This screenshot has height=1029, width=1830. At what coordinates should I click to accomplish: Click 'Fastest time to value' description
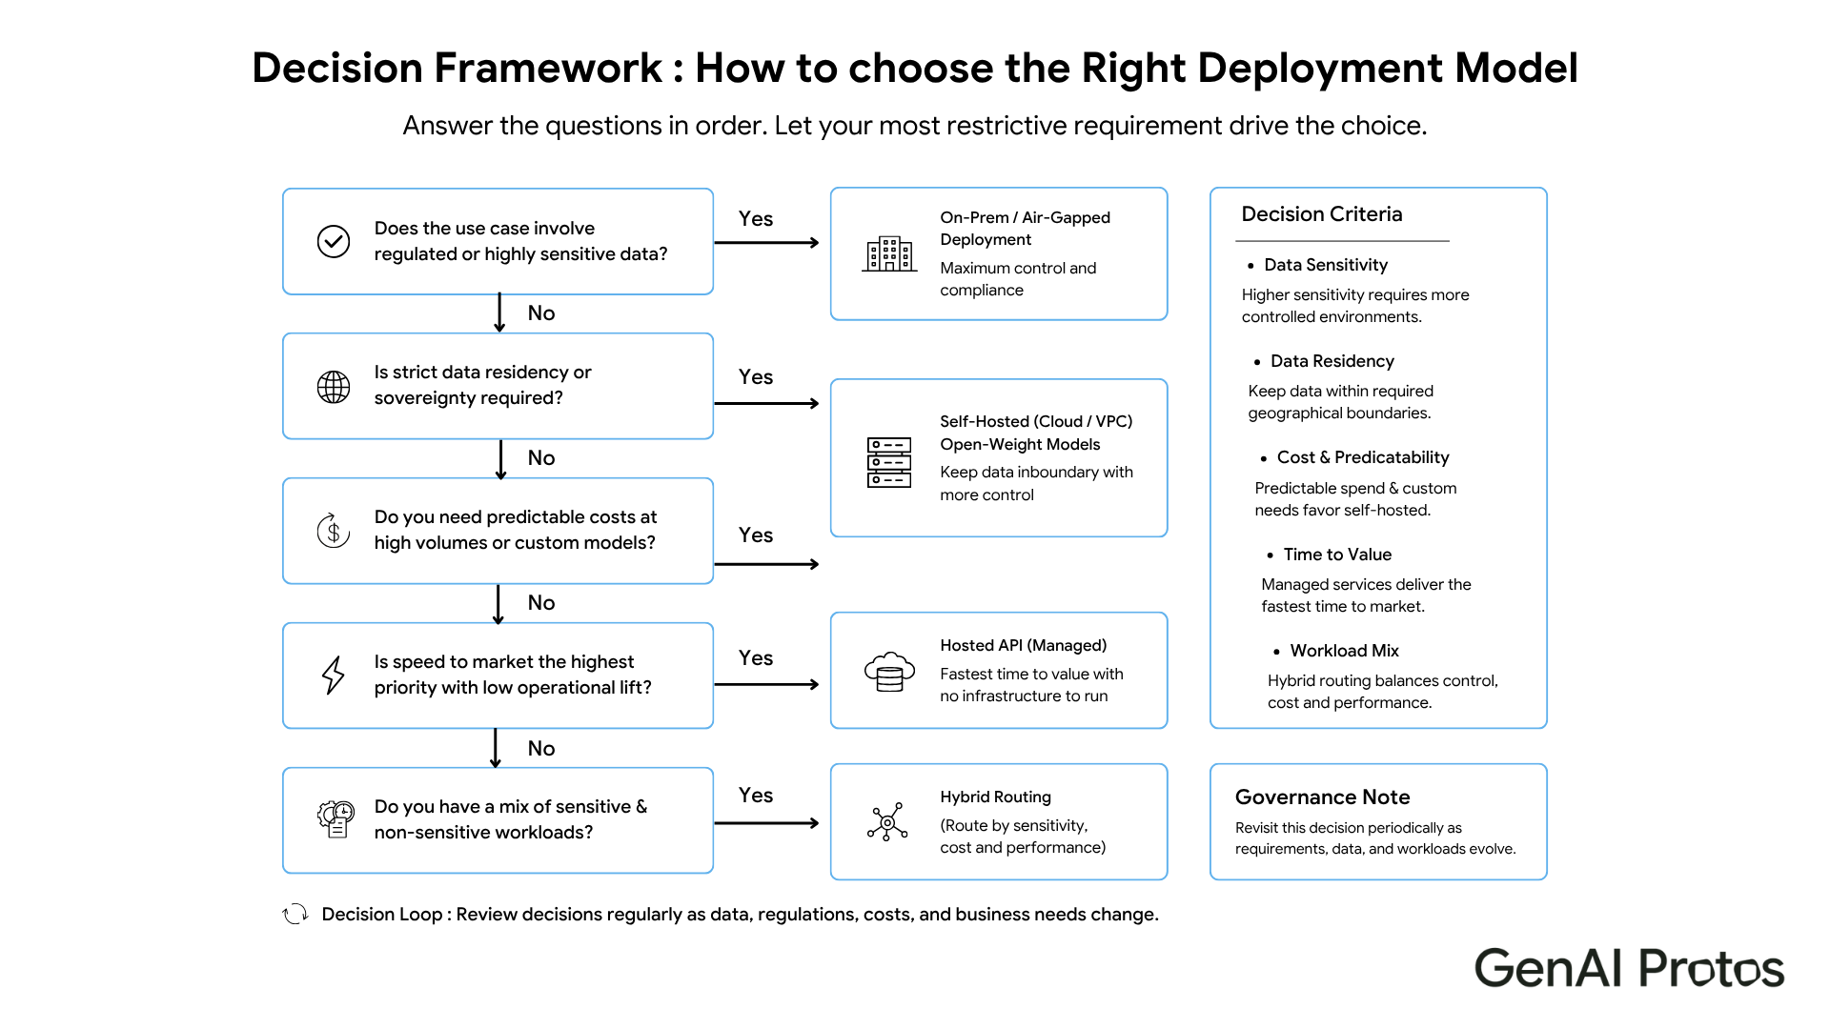click(1031, 685)
